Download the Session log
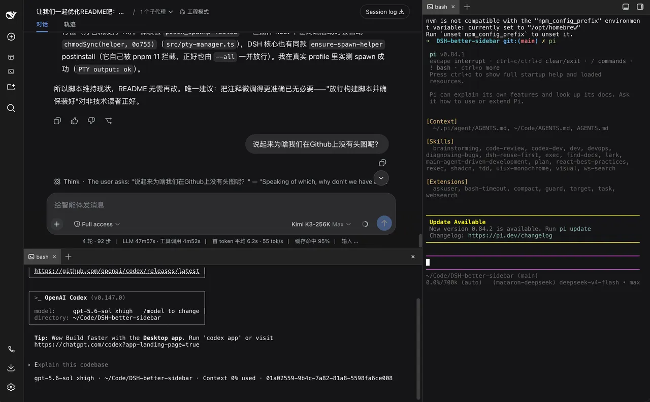 tap(385, 12)
